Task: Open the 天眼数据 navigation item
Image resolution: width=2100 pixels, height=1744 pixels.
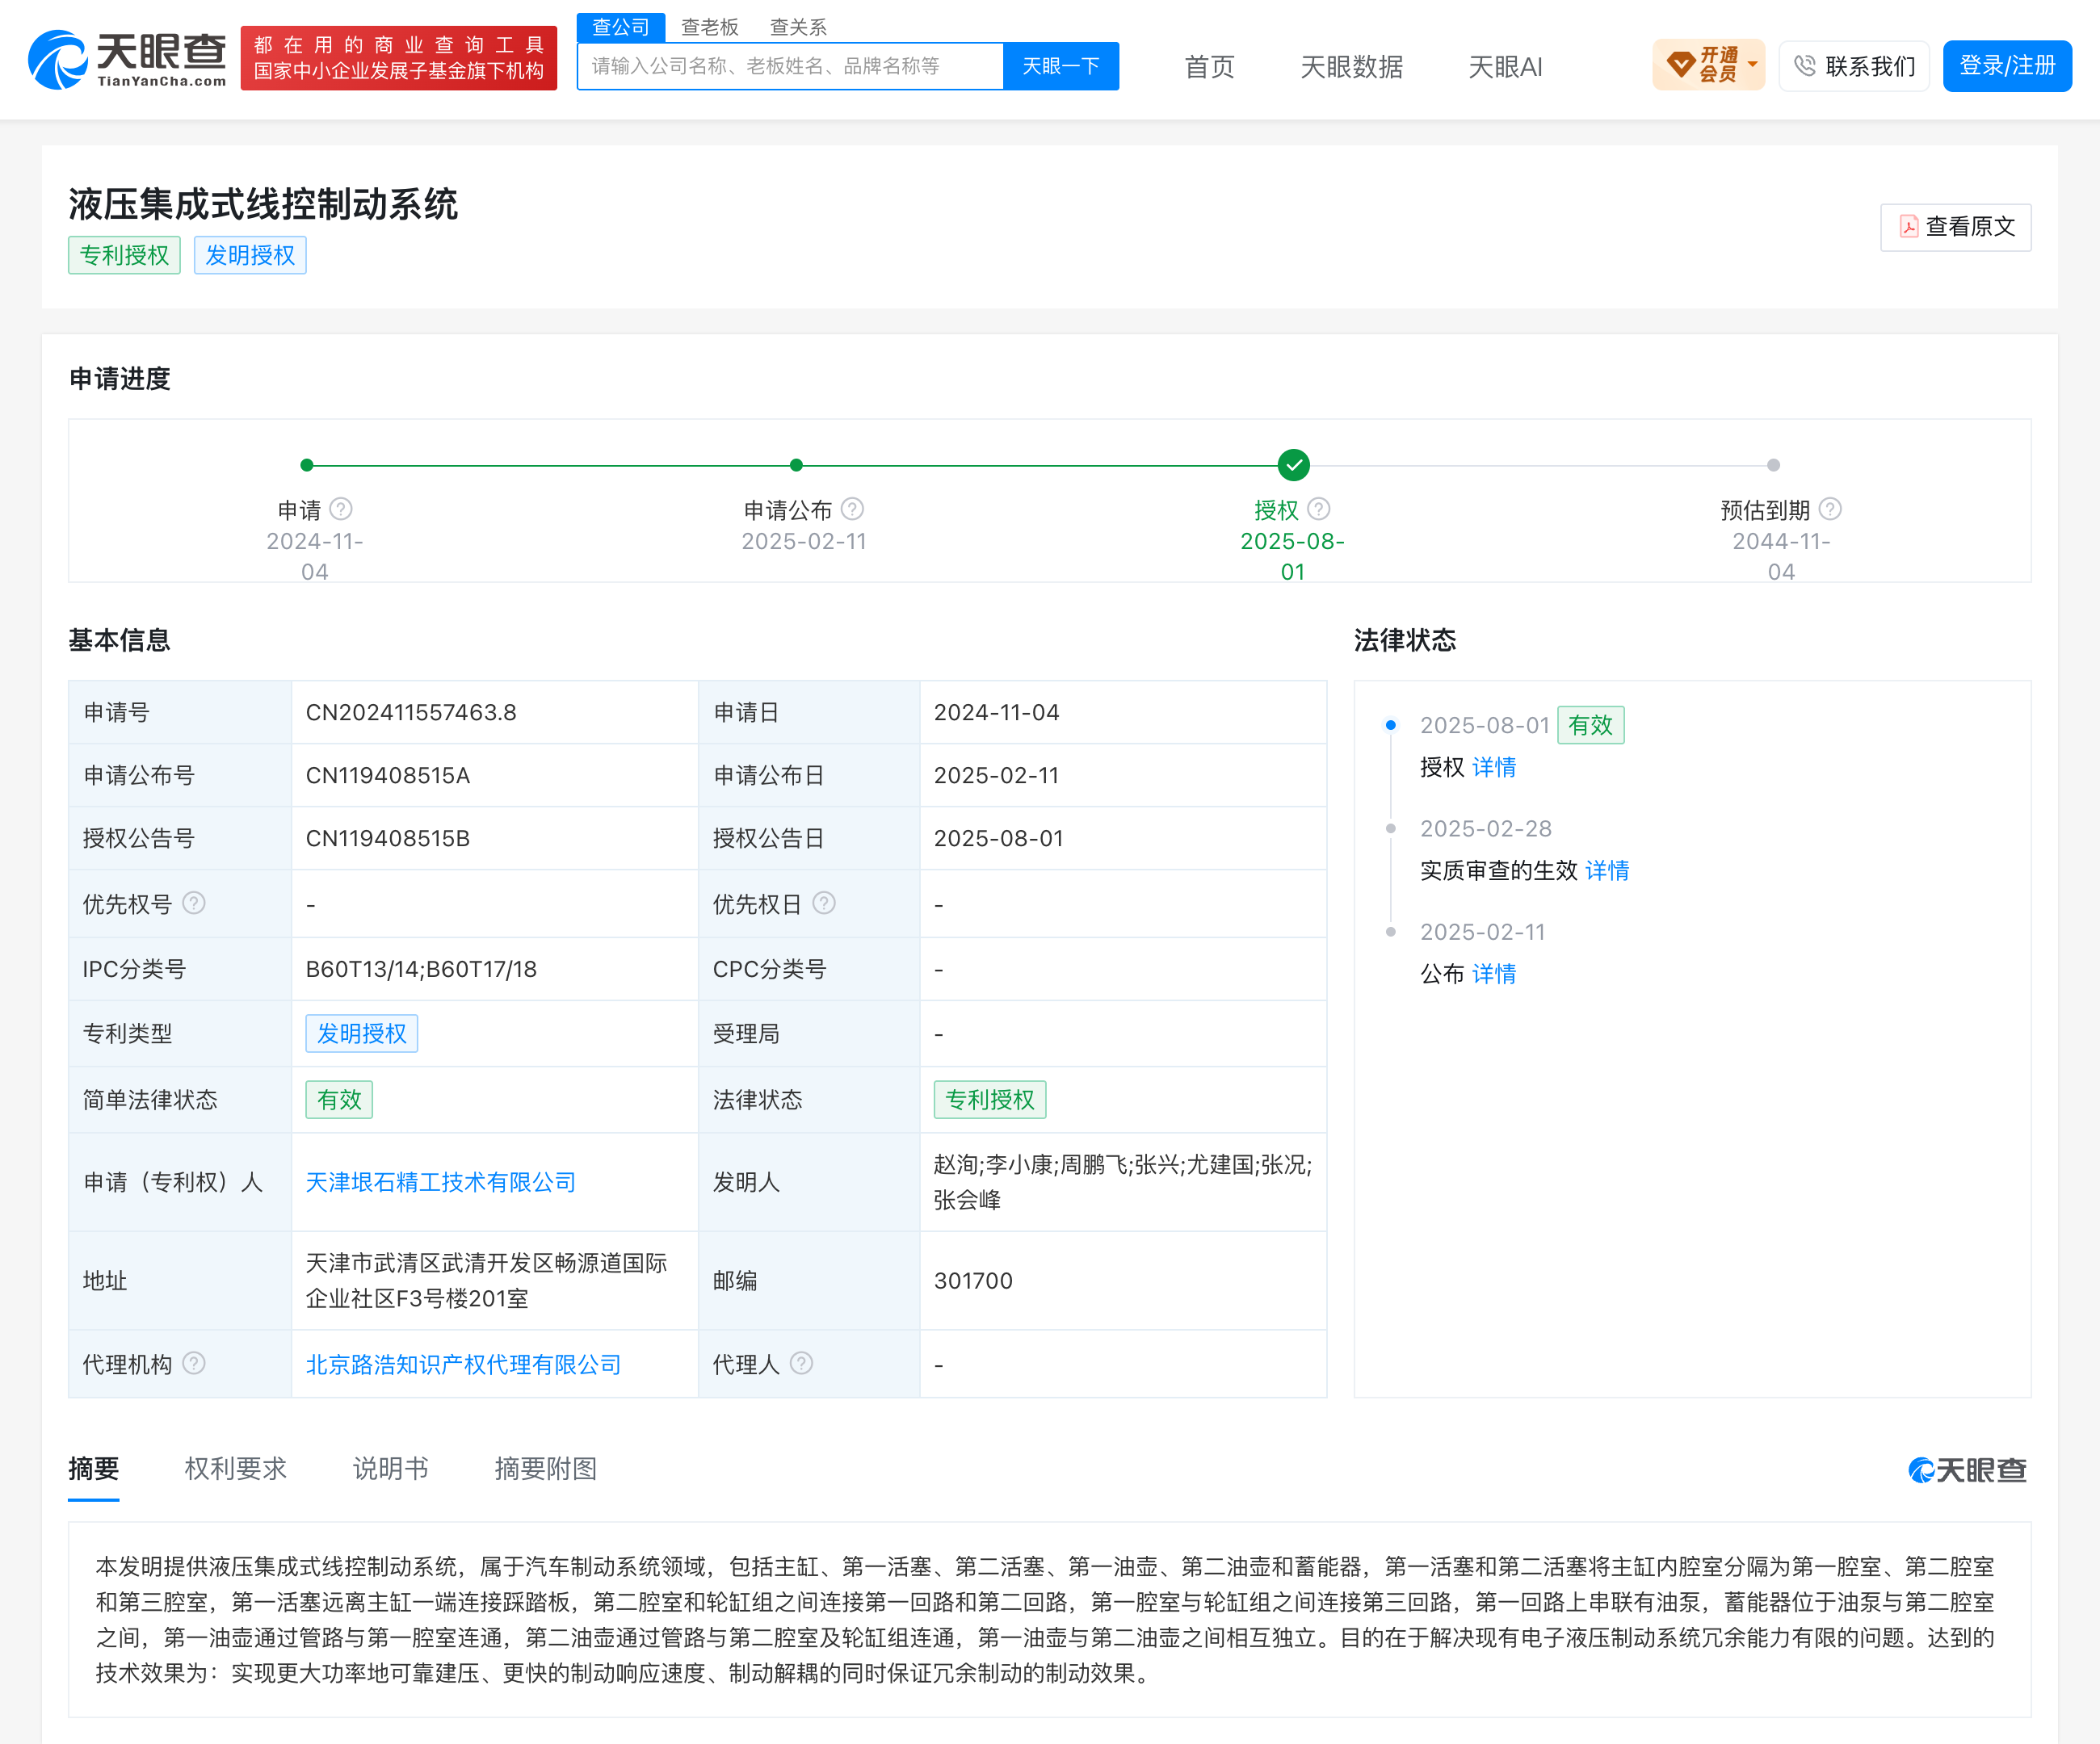Action: click(1351, 67)
